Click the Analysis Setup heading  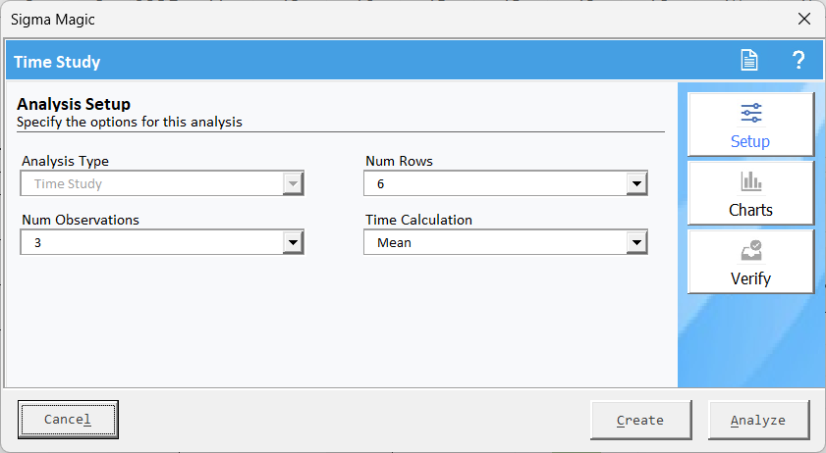tap(74, 104)
